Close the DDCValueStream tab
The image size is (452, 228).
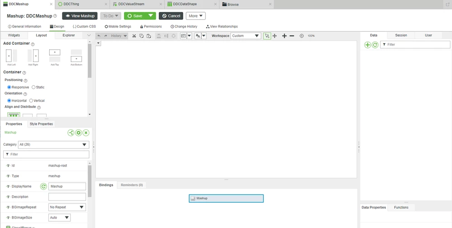(161, 5)
